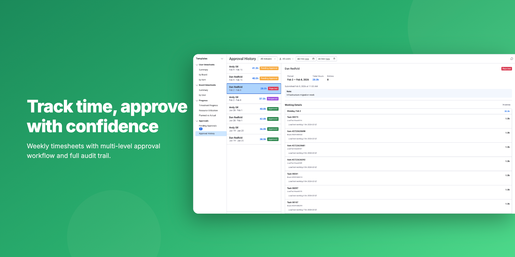This screenshot has height=257, width=515.
Task: Open the comments chat bubble icon
Action: (512, 59)
